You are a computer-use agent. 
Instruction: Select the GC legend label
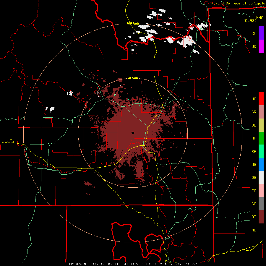pos(254,204)
